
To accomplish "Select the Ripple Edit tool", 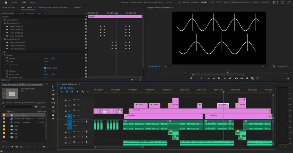I will click(x=53, y=95).
